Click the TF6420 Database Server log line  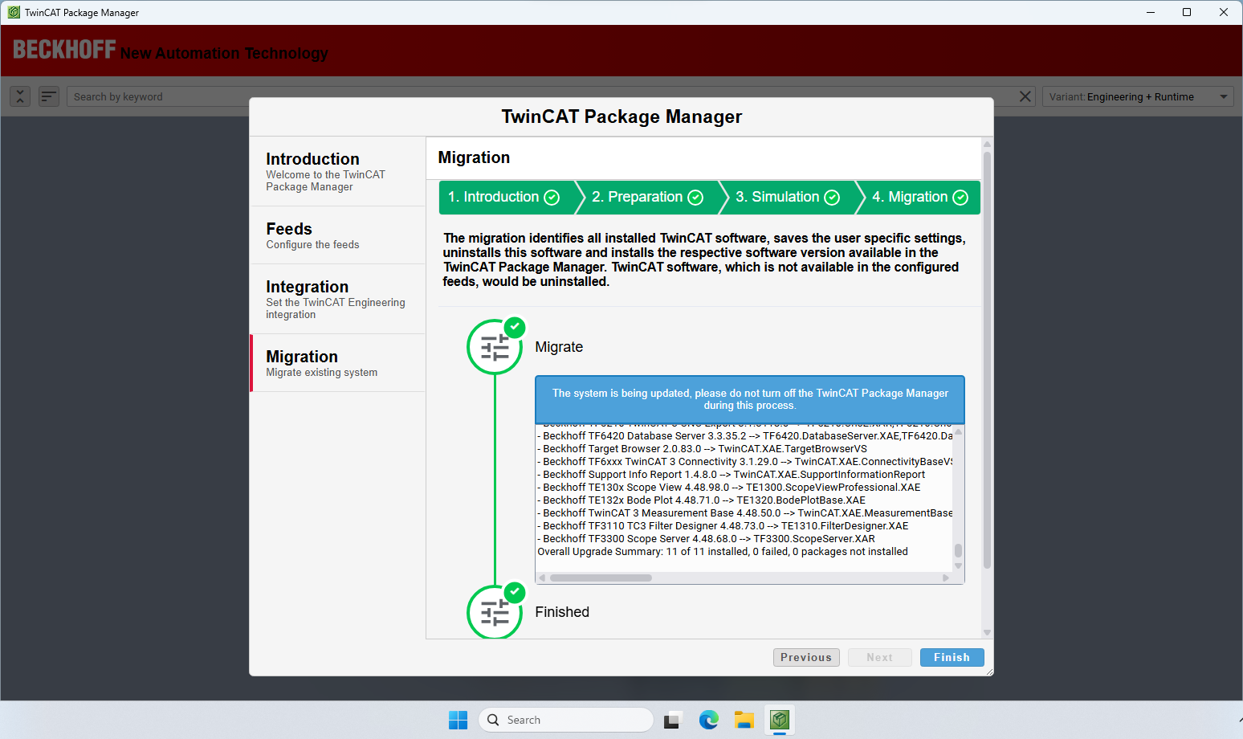(745, 436)
